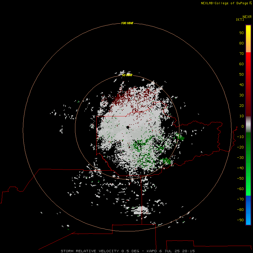
Task: Select the positive 70 knot scale label
Action: pyautogui.click(x=241, y=54)
